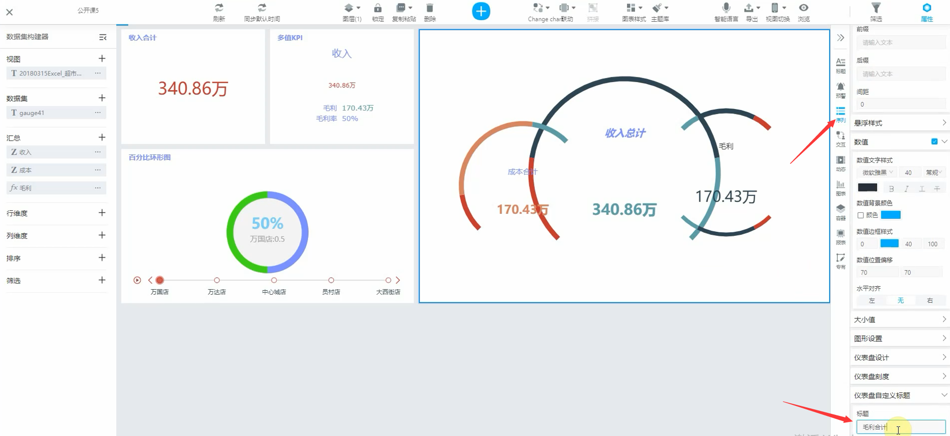Select 右 horizontal alignment
This screenshot has height=436, width=950.
pyautogui.click(x=930, y=301)
